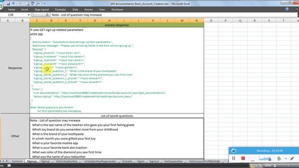Select the green 'success response' header cell

(x=117, y=25)
